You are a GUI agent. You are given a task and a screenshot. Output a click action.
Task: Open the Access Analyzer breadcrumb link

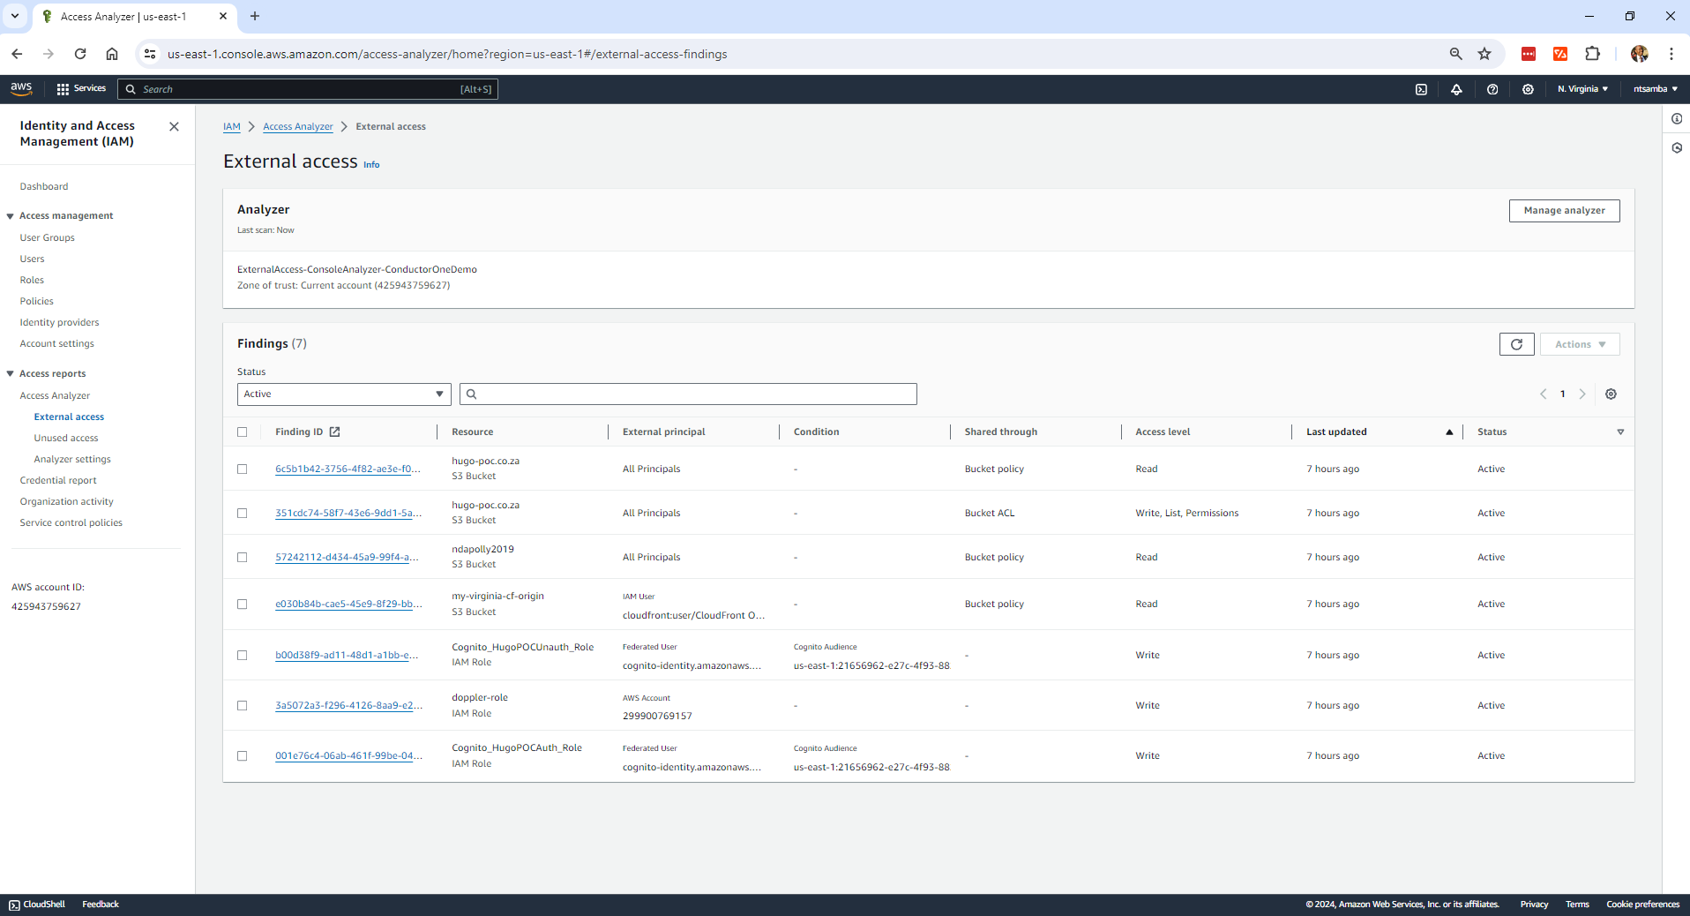(x=297, y=127)
